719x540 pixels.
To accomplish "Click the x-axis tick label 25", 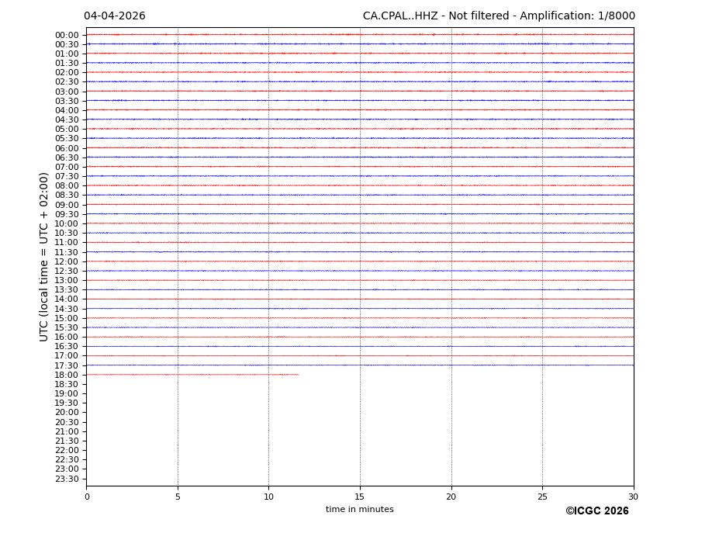I will 542,497.
